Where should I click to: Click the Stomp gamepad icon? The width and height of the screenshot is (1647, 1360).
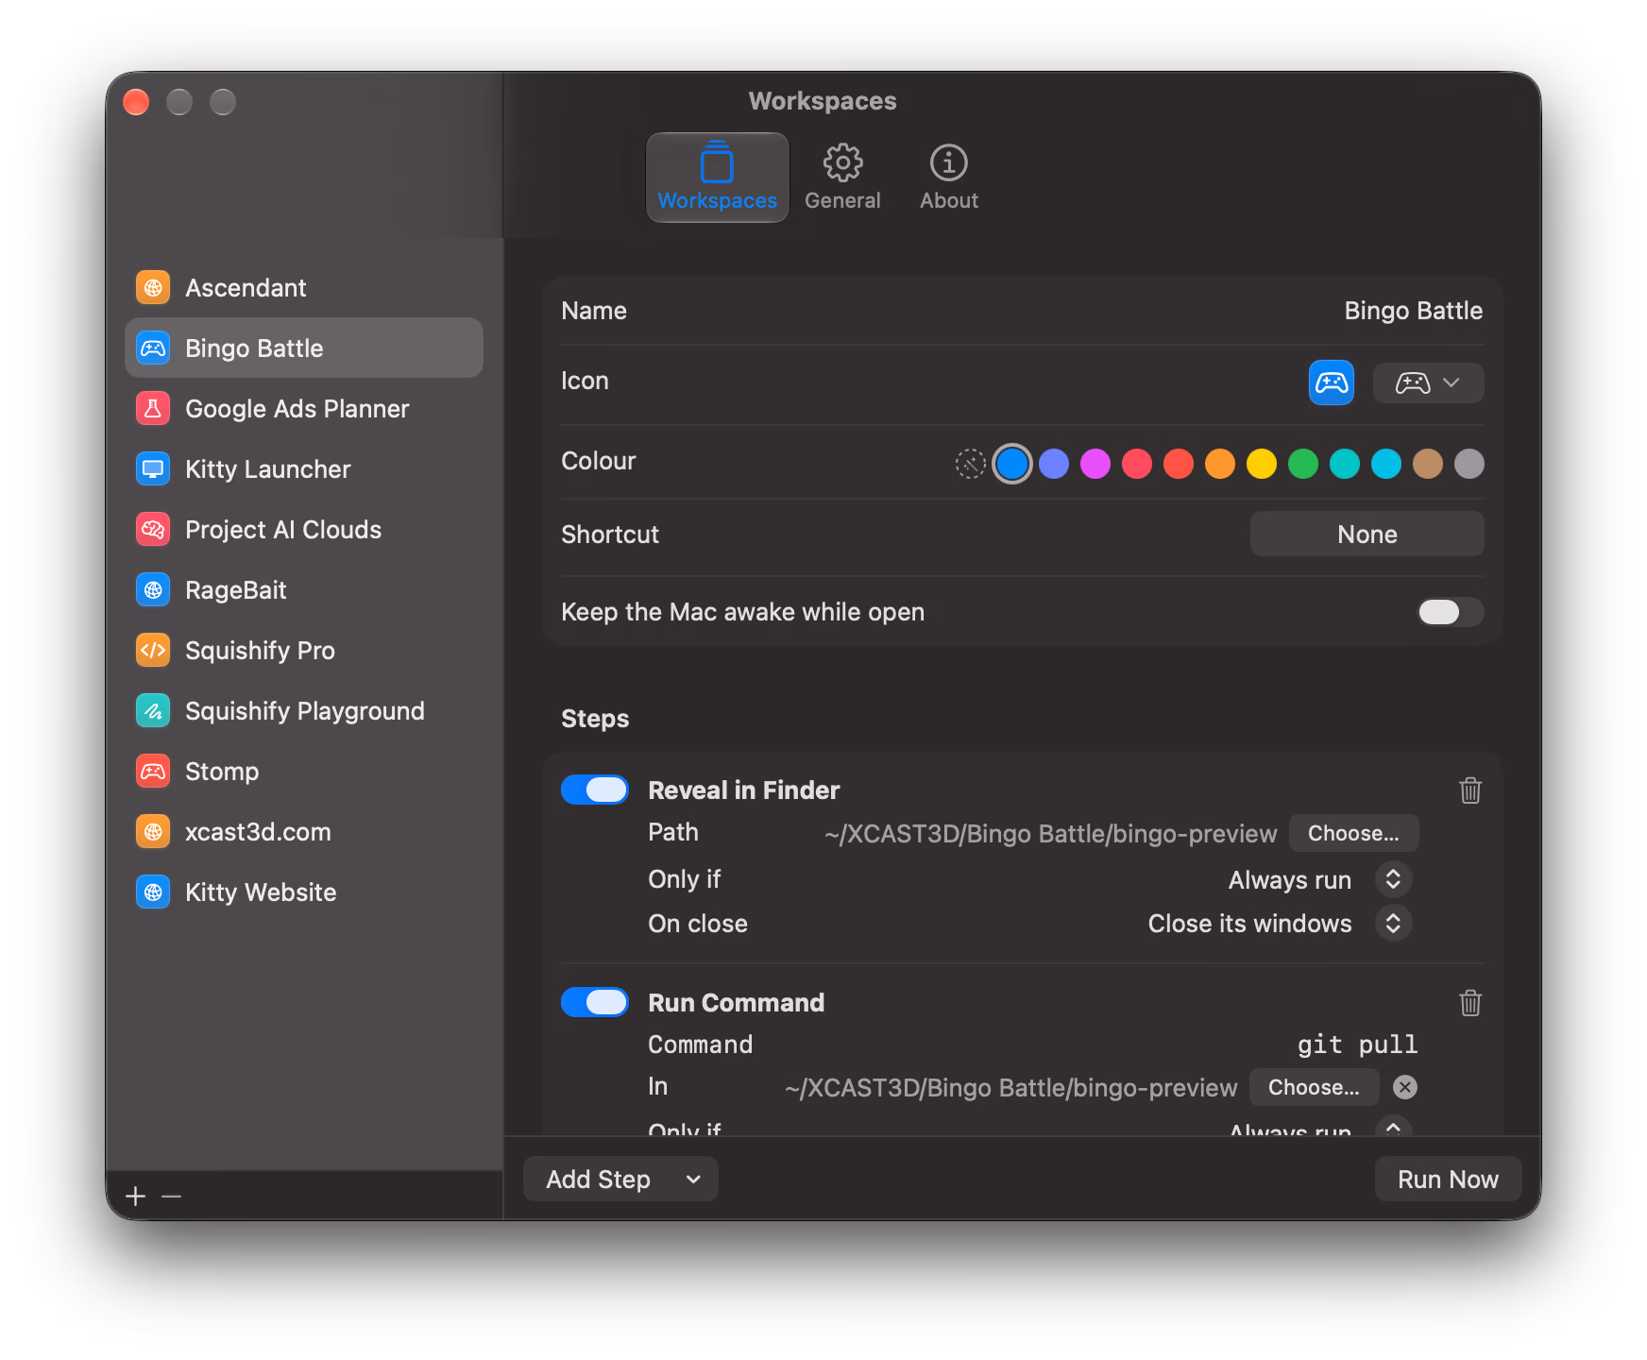[x=153, y=772]
